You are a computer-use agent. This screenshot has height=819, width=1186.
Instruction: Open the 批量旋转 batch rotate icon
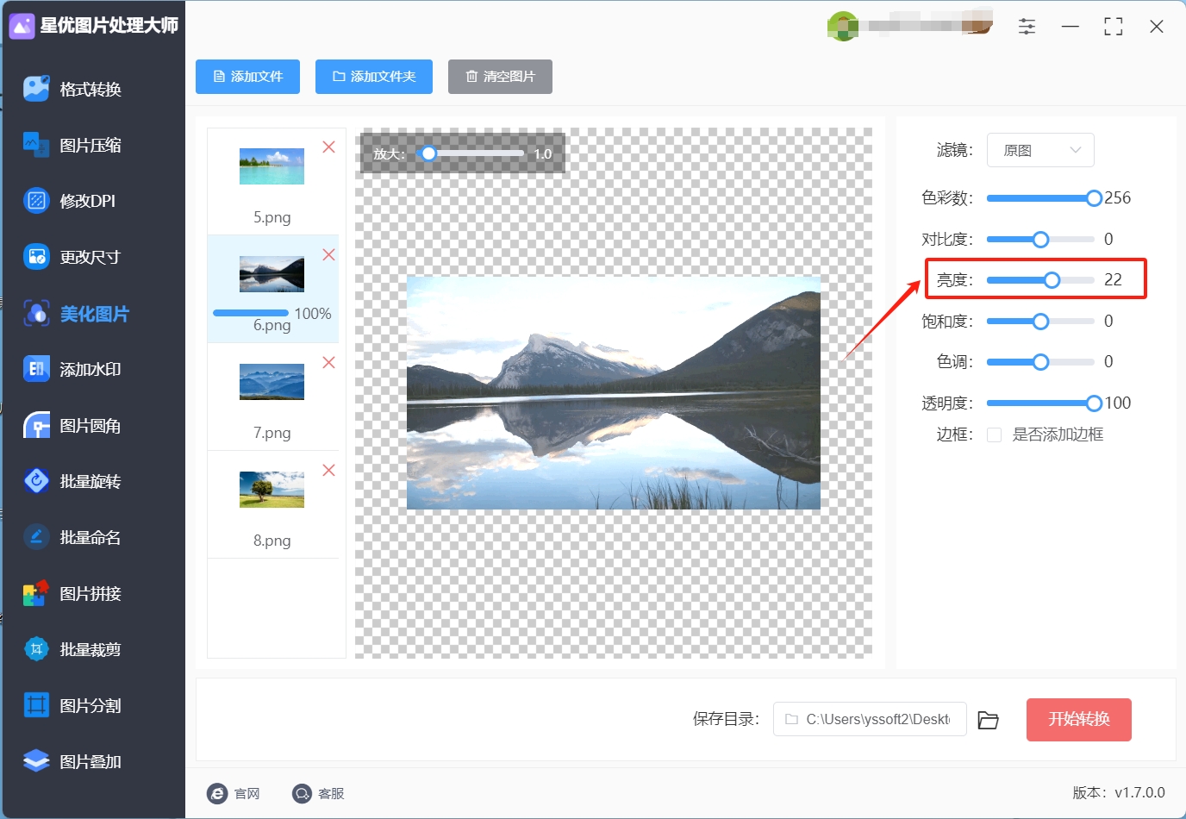point(36,481)
